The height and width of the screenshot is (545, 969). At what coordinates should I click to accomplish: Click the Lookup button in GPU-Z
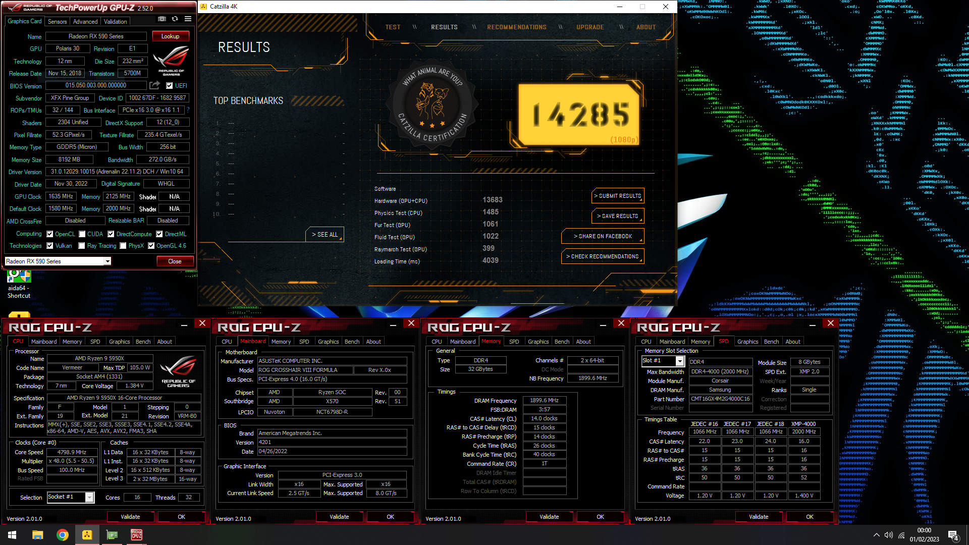tap(170, 36)
